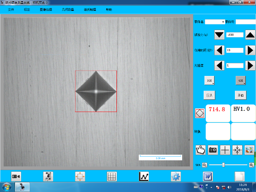Open the 几何测量 menu
The height and width of the screenshot is (192, 256).
click(x=67, y=9)
